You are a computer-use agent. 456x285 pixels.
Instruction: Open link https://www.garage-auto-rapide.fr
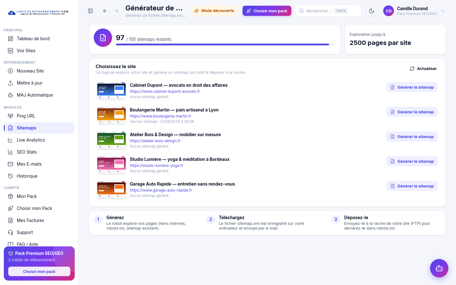(161, 190)
